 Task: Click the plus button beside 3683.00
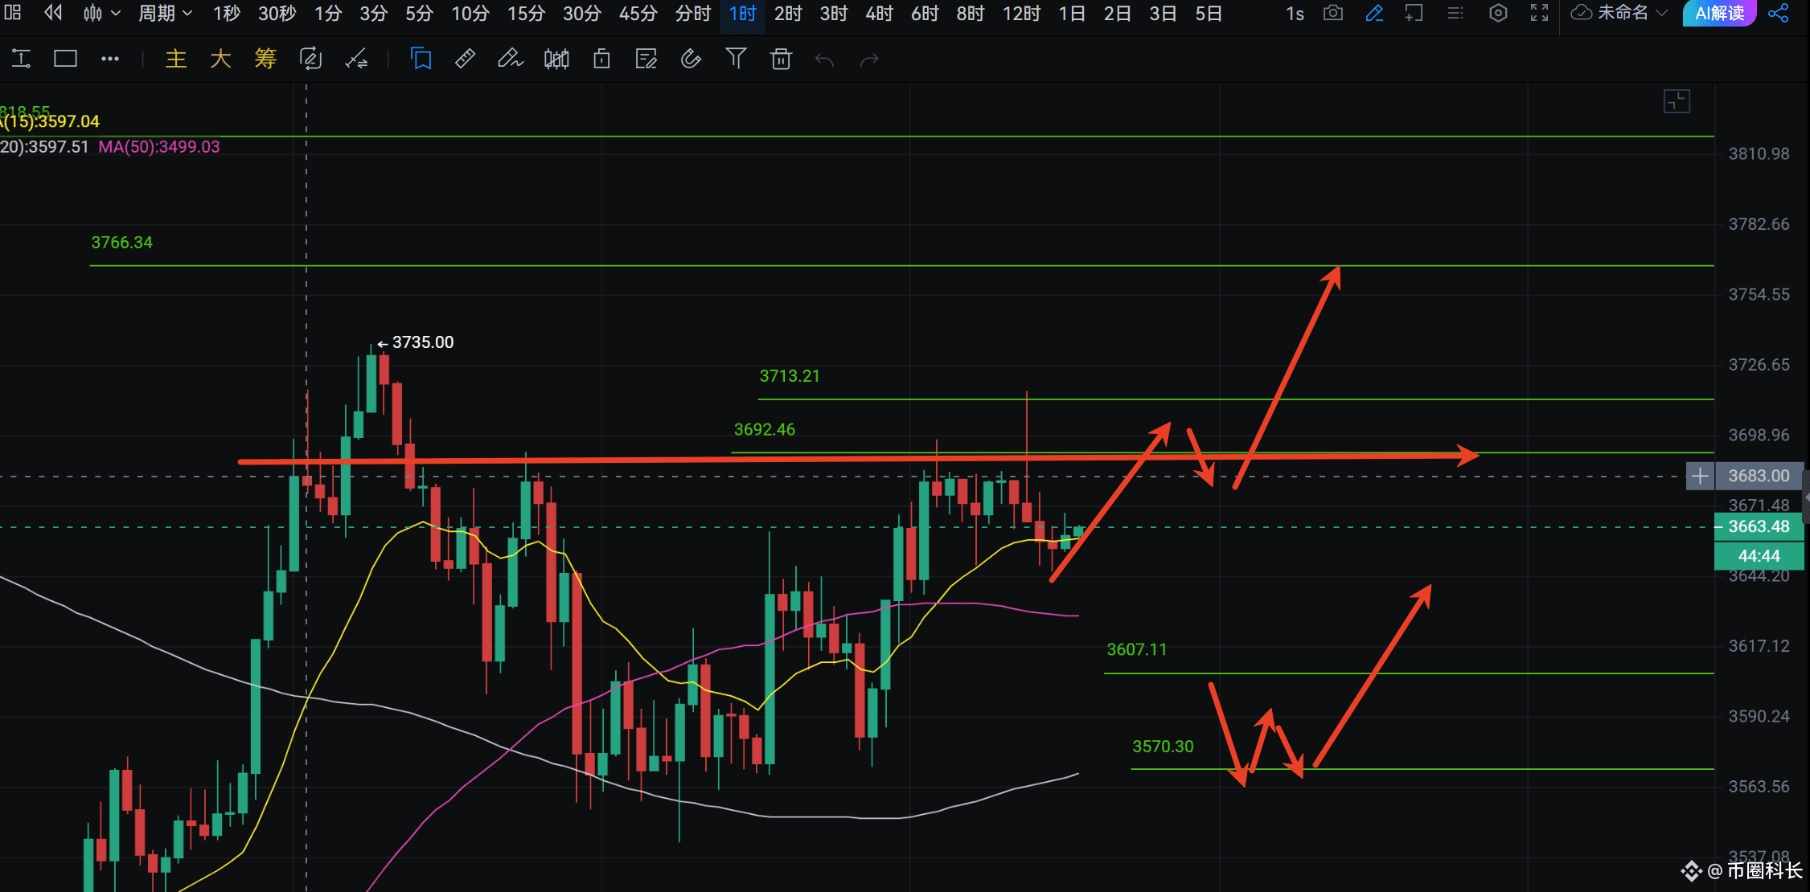click(1700, 476)
